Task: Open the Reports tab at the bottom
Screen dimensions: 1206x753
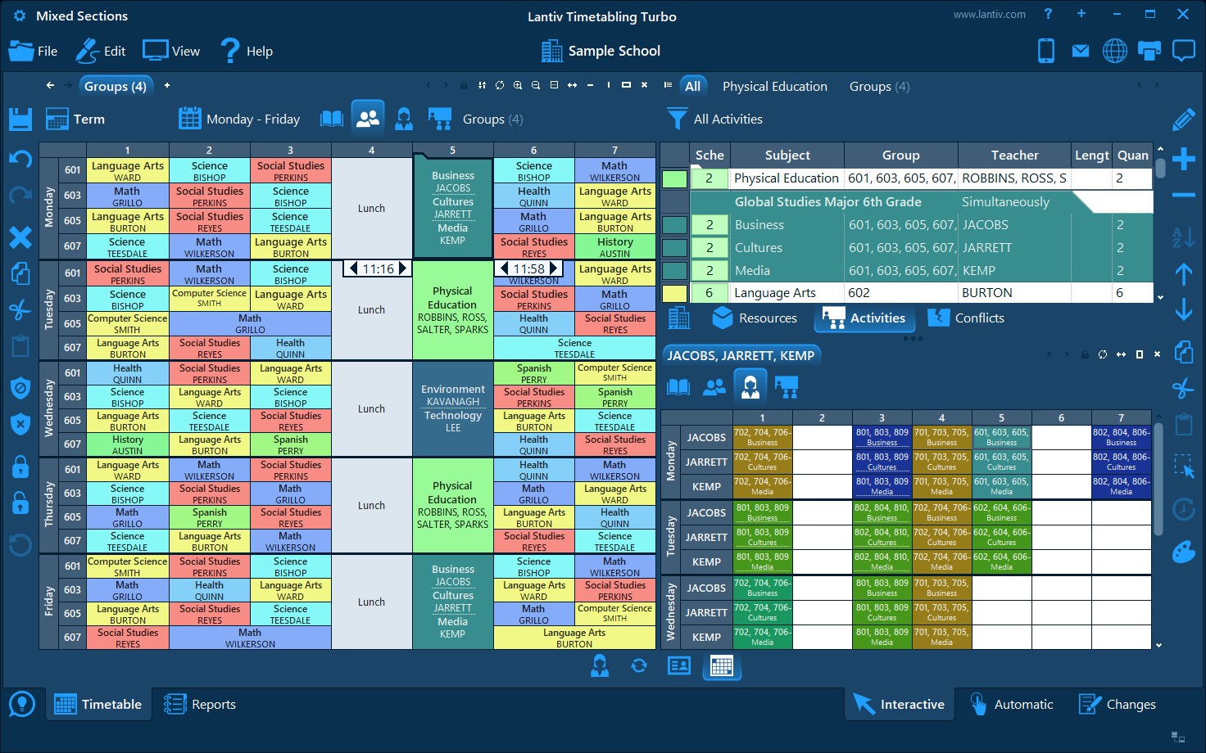Action: 200,704
